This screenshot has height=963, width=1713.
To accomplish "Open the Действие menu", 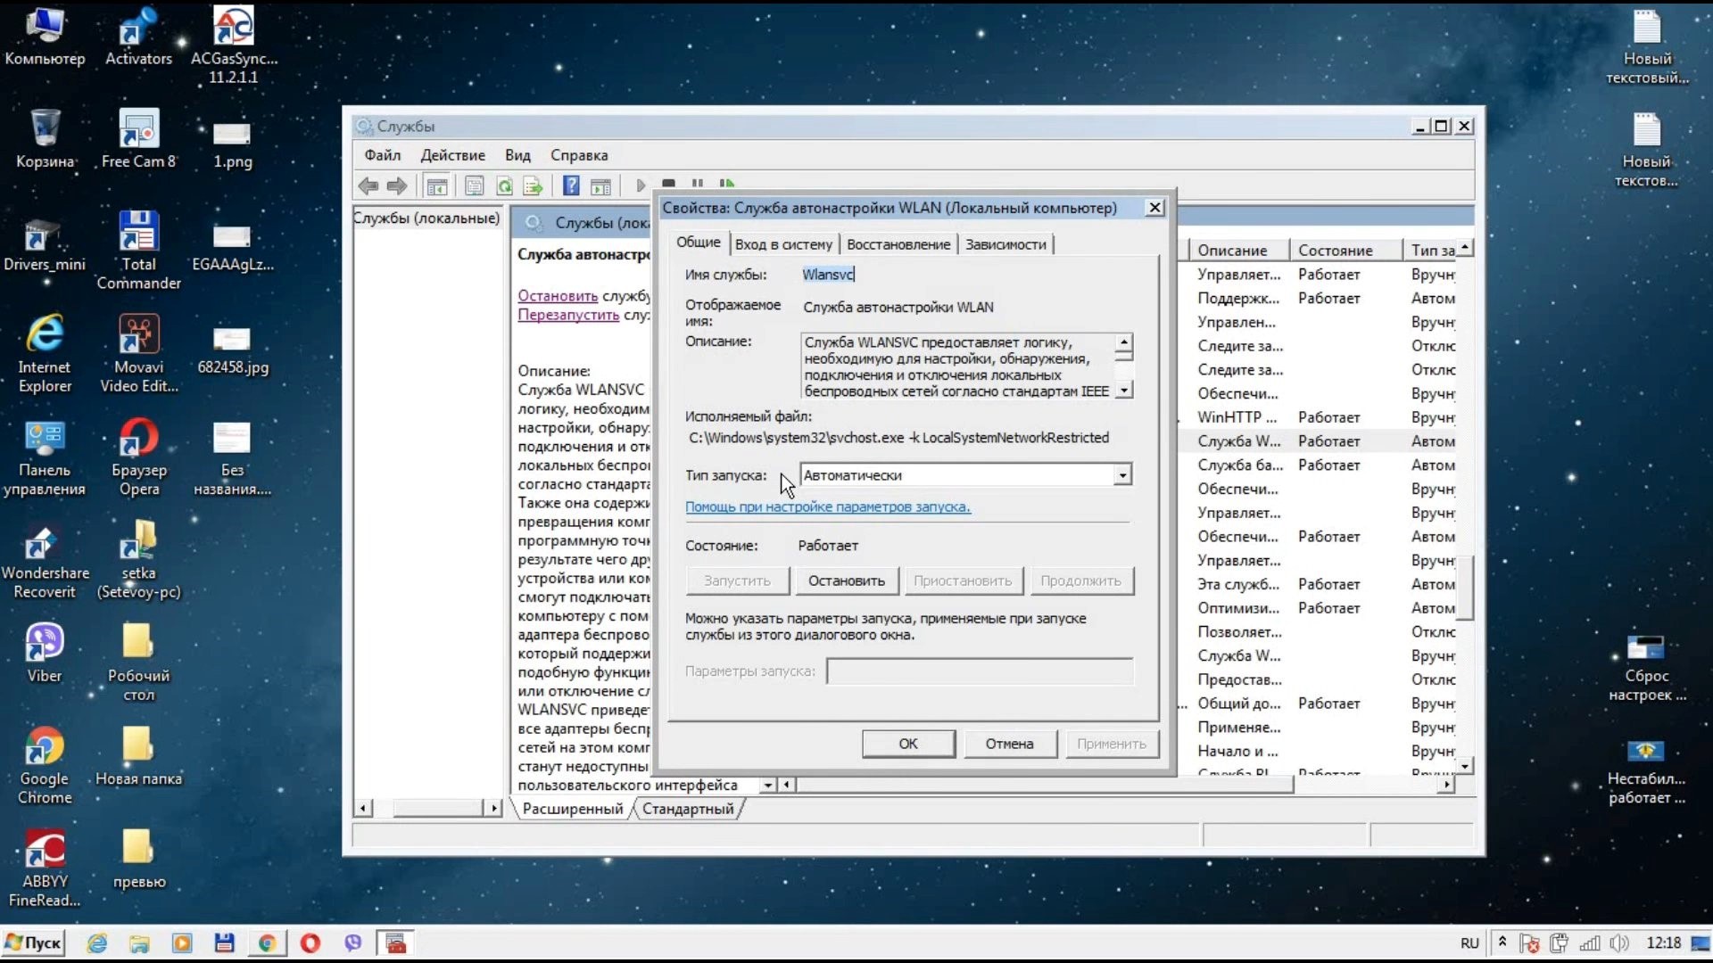I will point(452,155).
